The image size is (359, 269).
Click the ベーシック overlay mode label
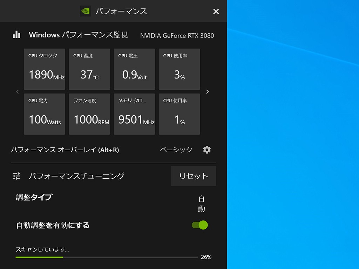(176, 150)
